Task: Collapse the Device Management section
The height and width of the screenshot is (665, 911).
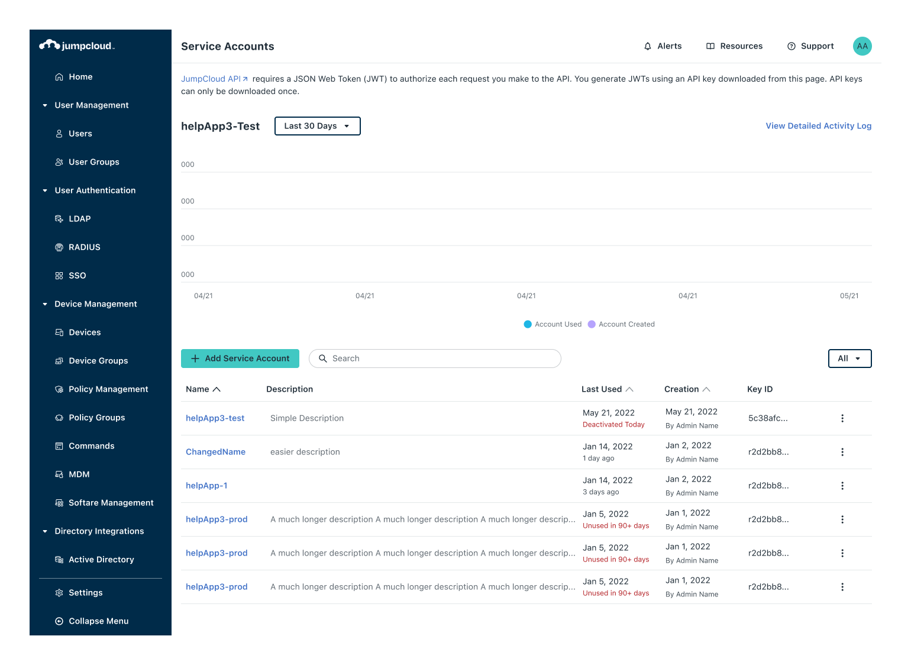Action: tap(45, 304)
